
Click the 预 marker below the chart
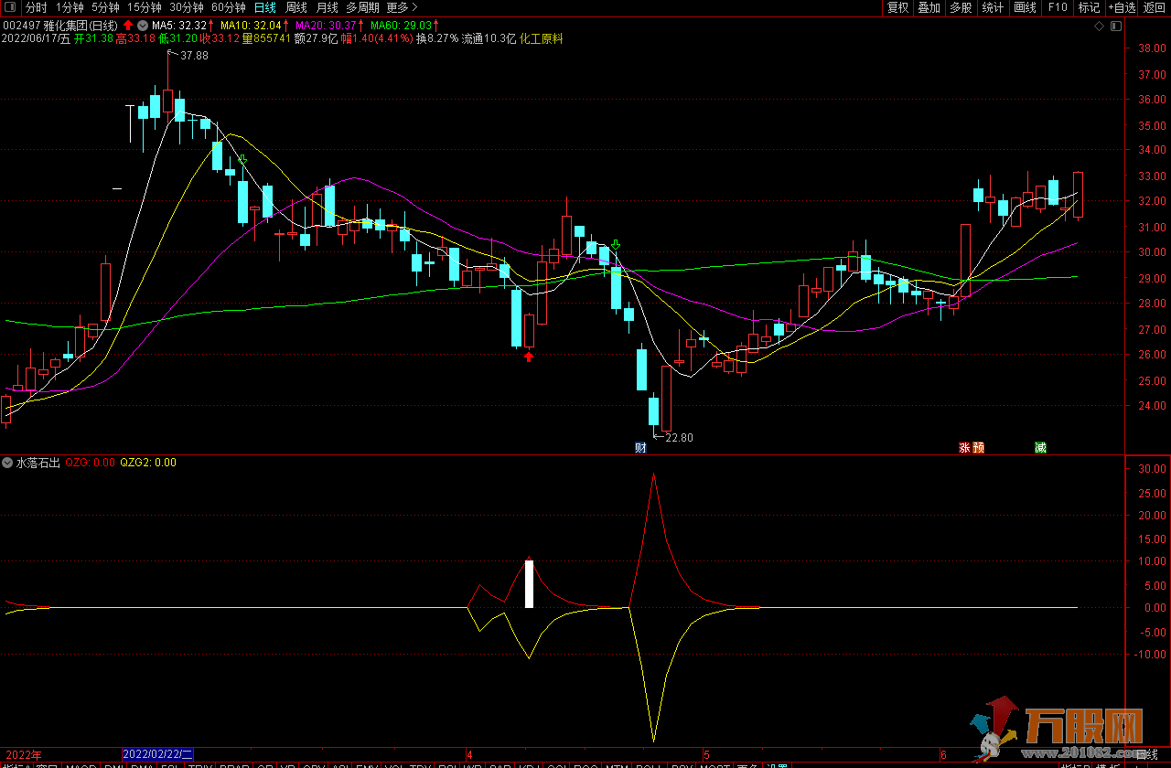(x=978, y=447)
